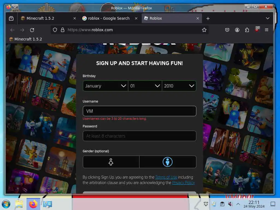
Task: Click the Firefox View icon in the tab bar
Action: 11,18
